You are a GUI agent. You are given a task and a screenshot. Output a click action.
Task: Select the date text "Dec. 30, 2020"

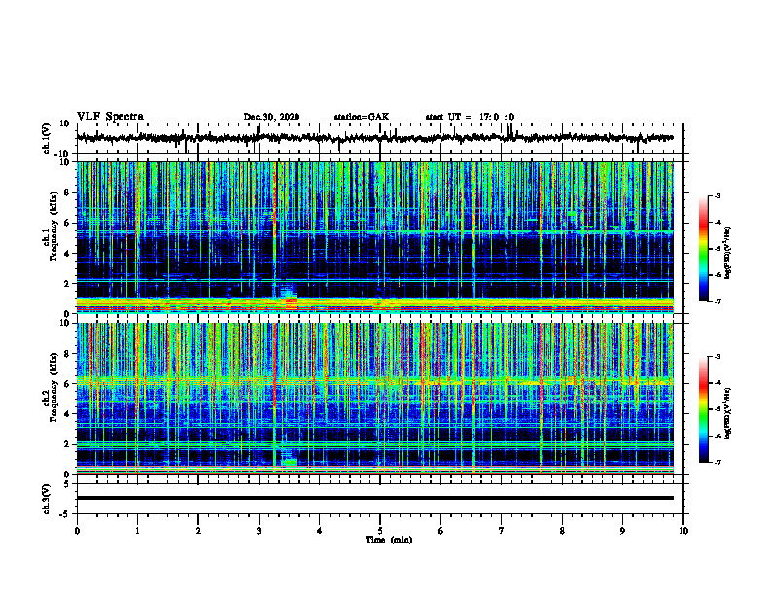tap(271, 117)
